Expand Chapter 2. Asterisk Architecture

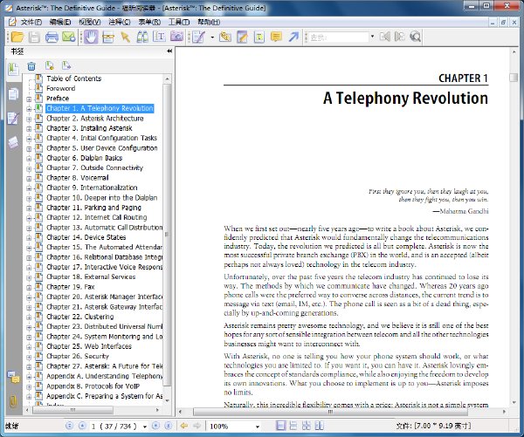pyautogui.click(x=29, y=119)
